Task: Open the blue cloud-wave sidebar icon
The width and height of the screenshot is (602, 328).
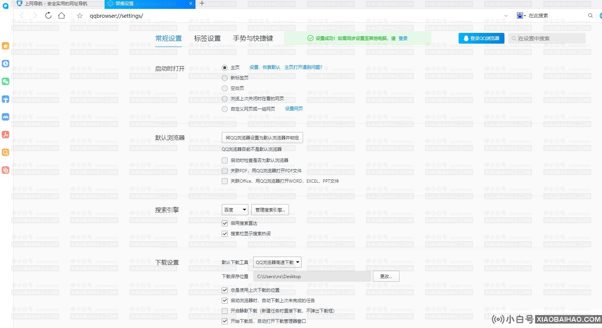Action: 6,117
